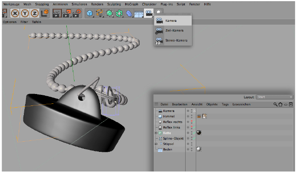
Task: Click the search magnifier in Object Manager
Action: (x=275, y=104)
